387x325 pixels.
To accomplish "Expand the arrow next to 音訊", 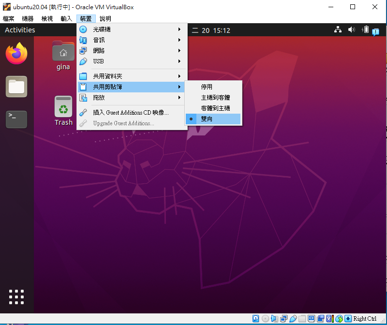I will point(179,40).
